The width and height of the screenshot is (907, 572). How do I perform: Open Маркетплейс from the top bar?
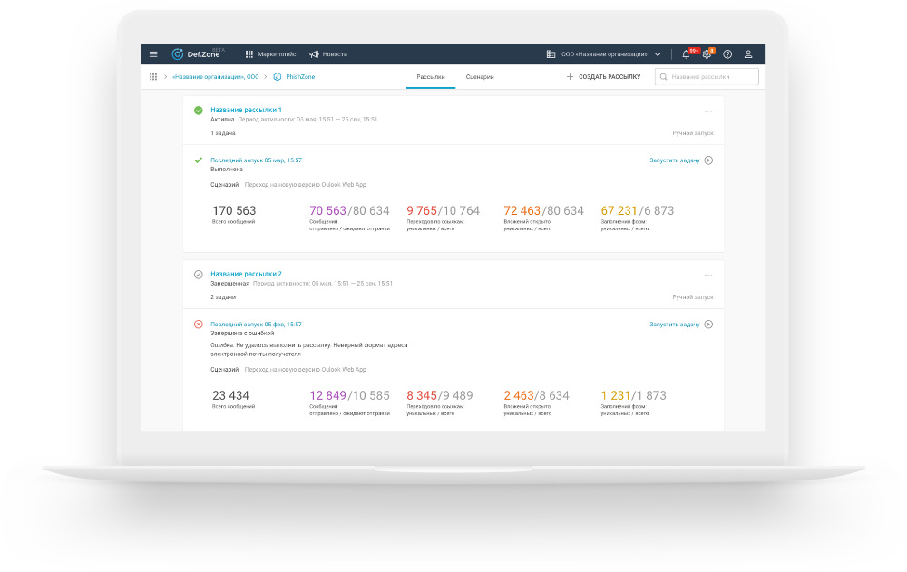click(x=270, y=54)
